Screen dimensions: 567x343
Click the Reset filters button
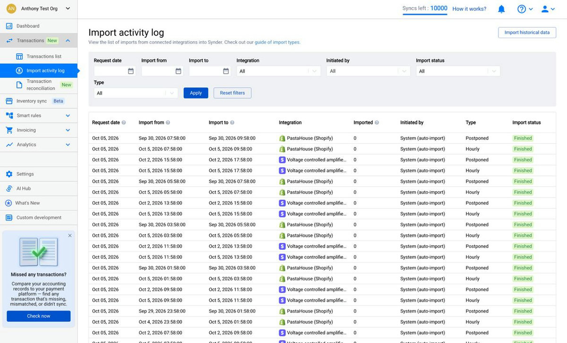coord(232,93)
